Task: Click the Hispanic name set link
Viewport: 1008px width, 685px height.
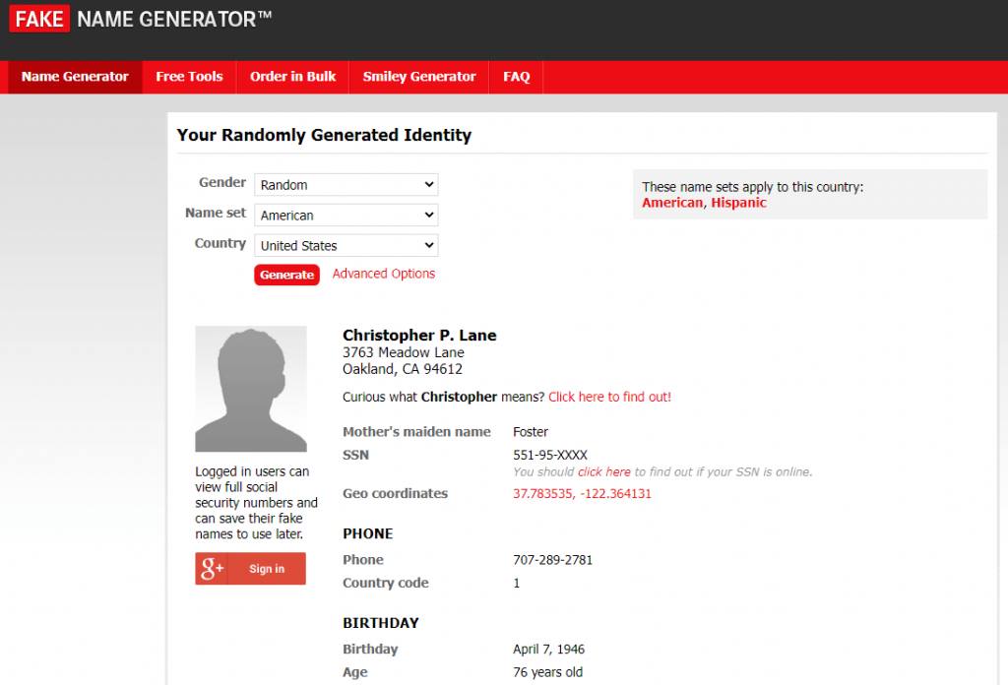Action: (738, 203)
